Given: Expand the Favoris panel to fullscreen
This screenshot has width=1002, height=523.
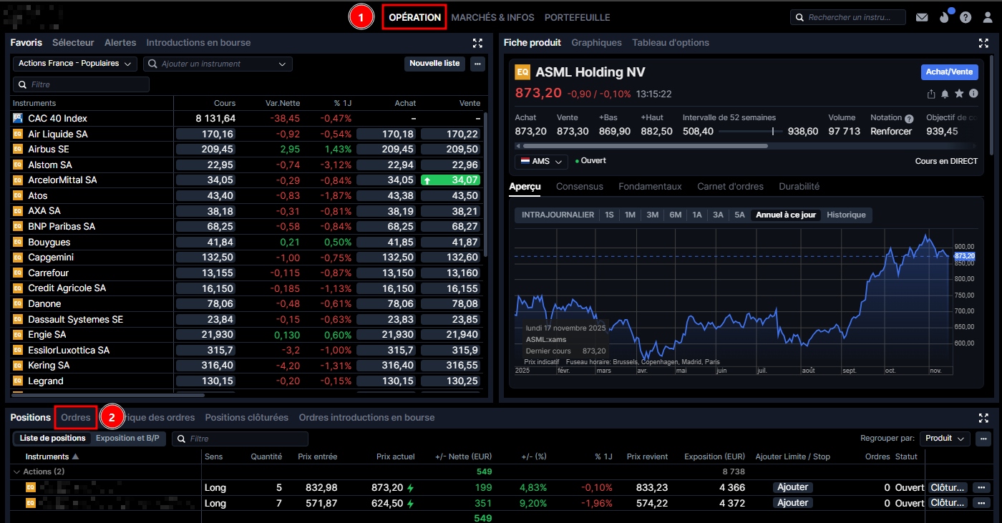Looking at the screenshot, I should (x=477, y=43).
